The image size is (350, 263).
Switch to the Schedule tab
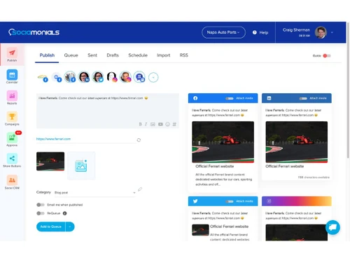point(138,55)
